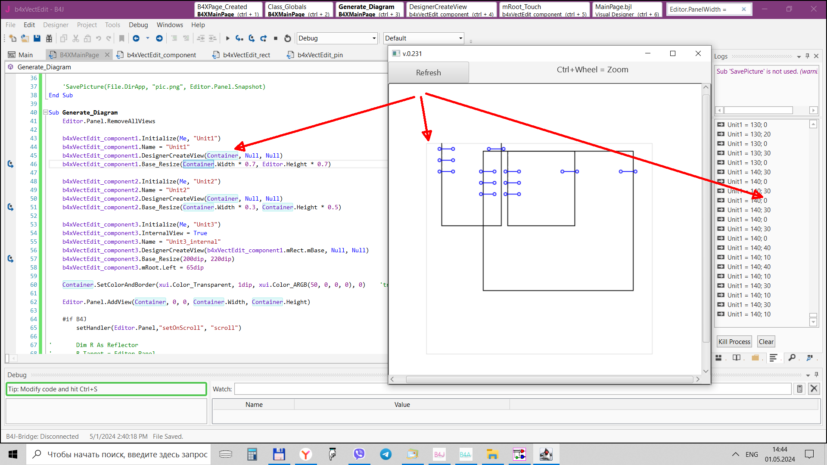Click the Step In debugger icon
Screen dimensions: 827x465
pyautogui.click(x=239, y=38)
